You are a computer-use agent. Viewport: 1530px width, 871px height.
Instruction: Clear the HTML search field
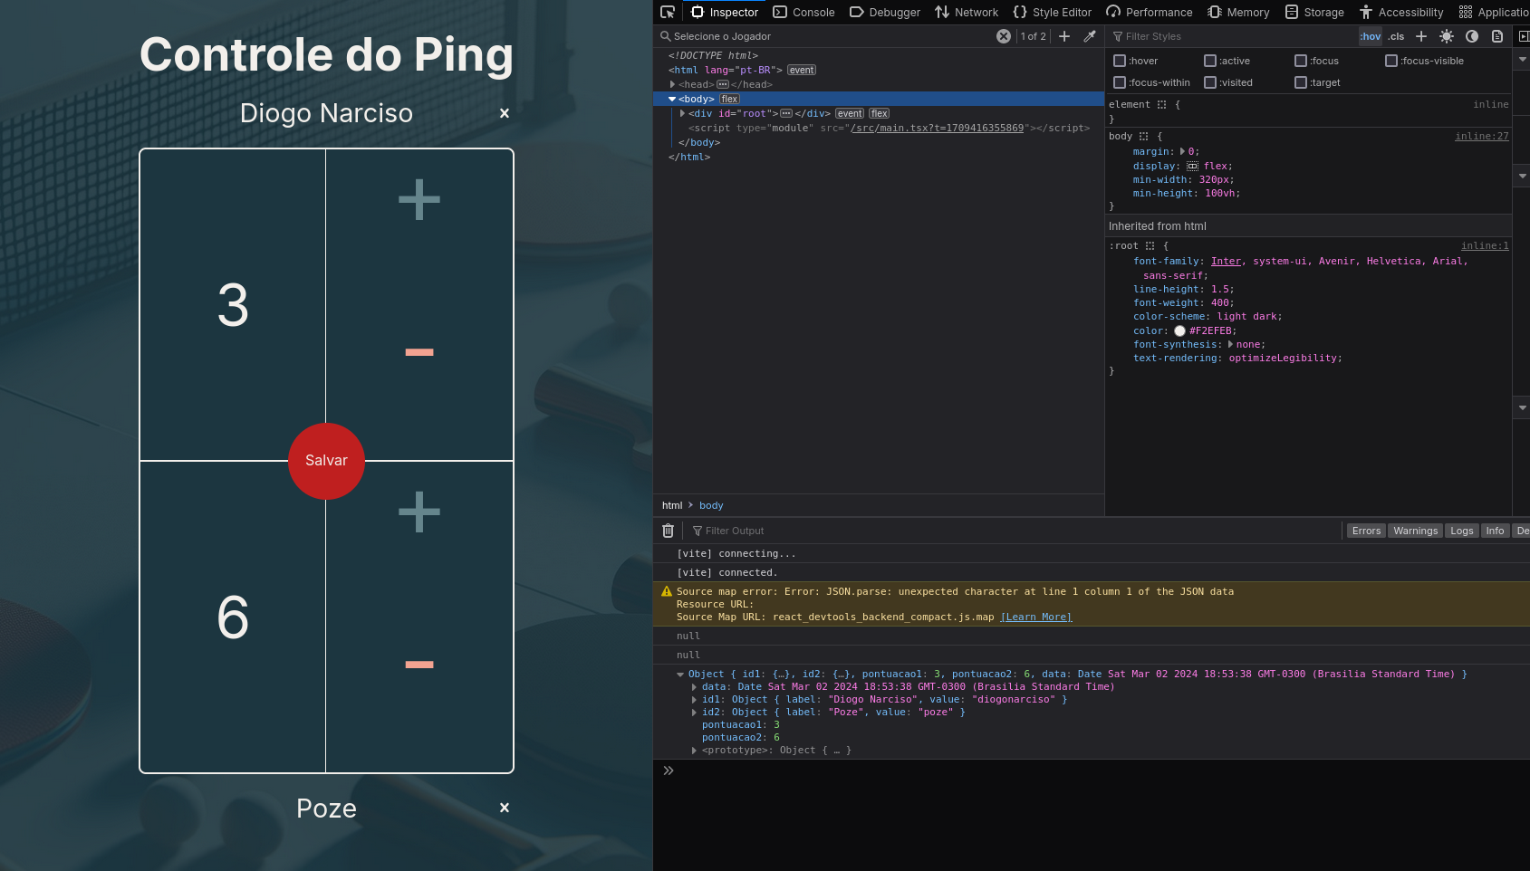[x=1004, y=36]
